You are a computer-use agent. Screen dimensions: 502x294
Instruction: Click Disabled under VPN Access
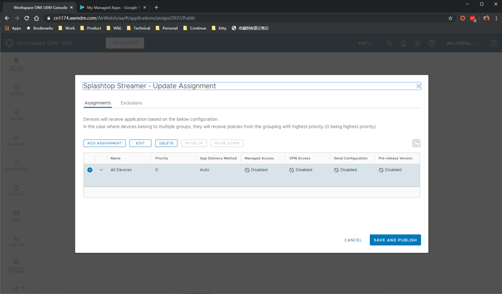click(x=300, y=170)
